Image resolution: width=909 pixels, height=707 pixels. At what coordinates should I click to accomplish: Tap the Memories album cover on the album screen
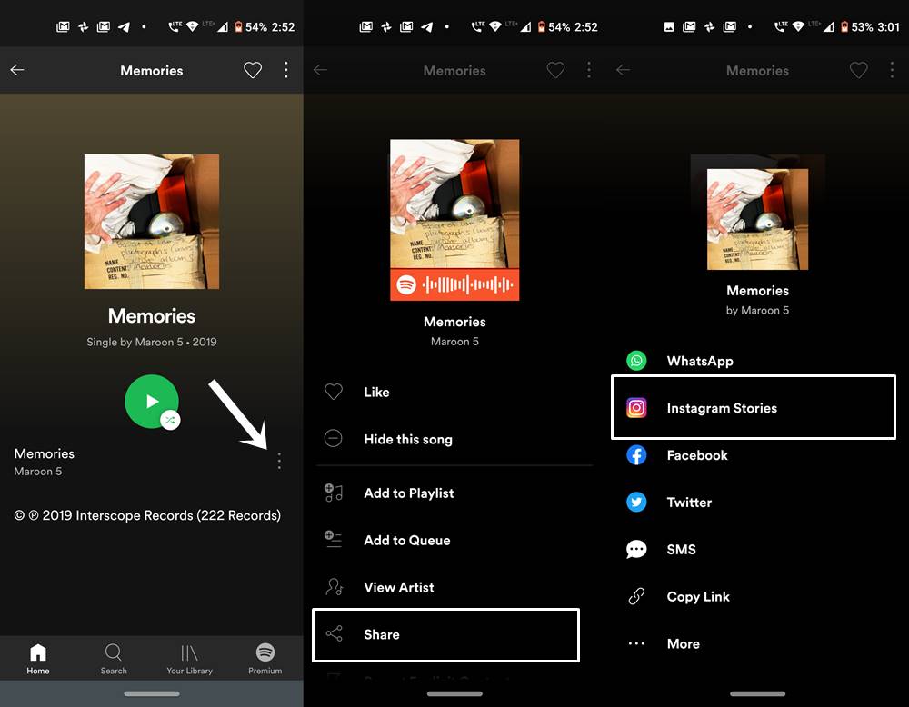(152, 222)
